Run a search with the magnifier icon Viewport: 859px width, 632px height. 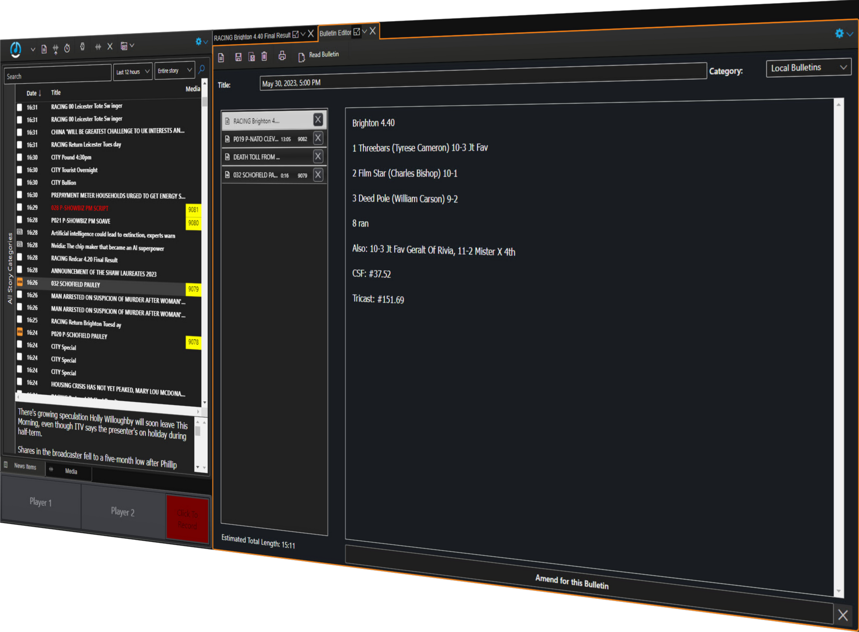(x=201, y=70)
